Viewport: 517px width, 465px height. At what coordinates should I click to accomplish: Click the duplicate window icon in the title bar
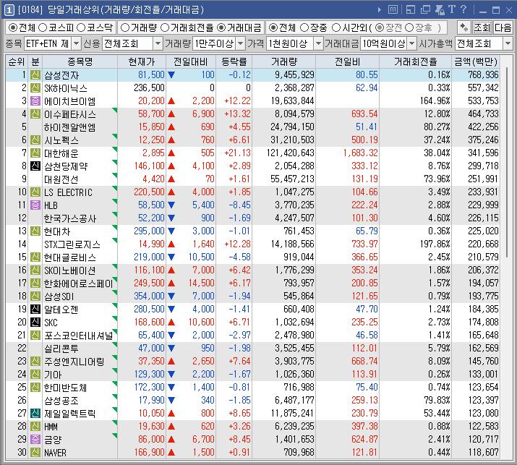[425, 9]
